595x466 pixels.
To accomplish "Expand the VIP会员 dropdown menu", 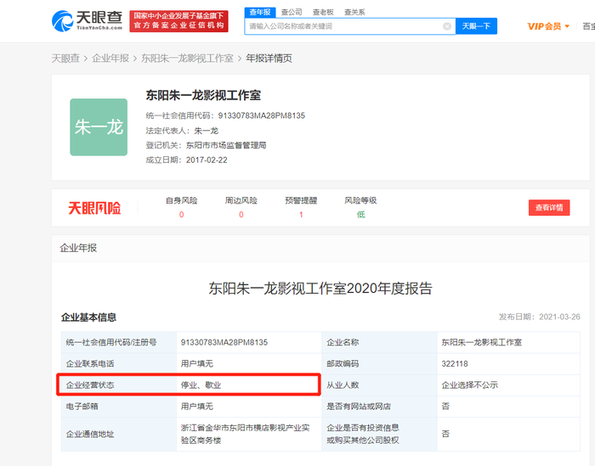I will pyautogui.click(x=549, y=26).
